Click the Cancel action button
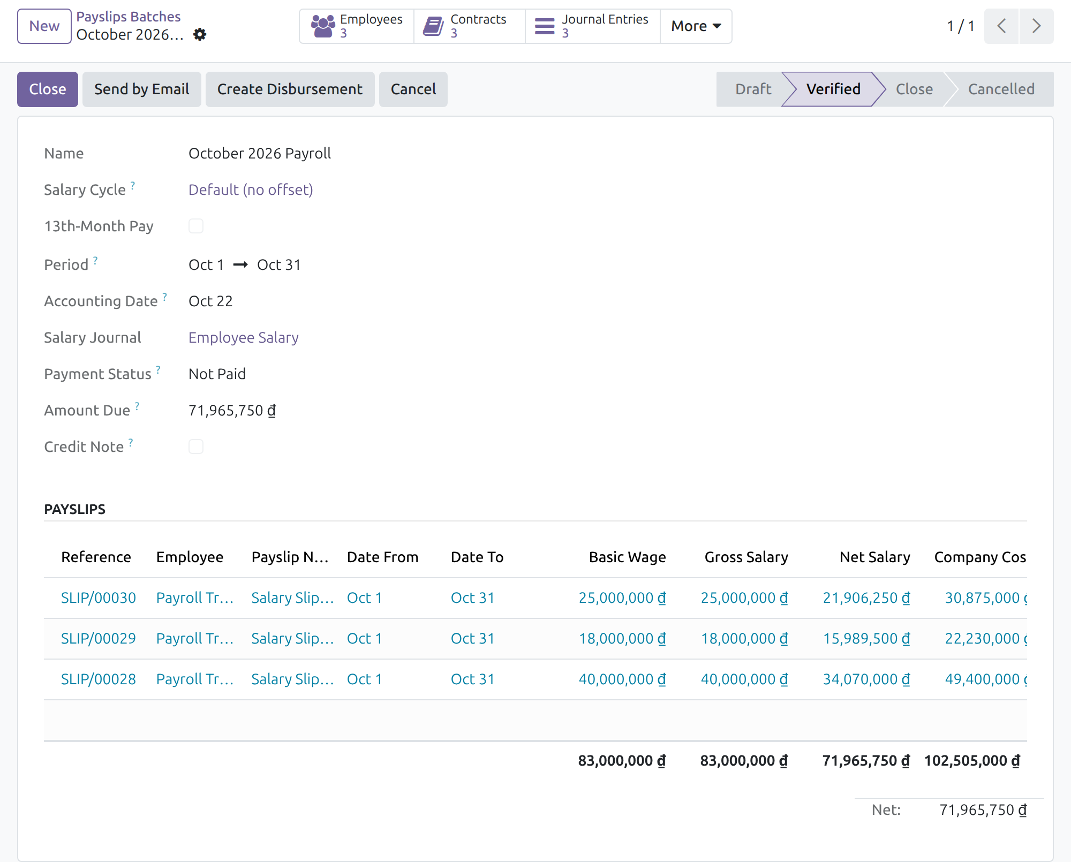1071x862 pixels. point(413,89)
